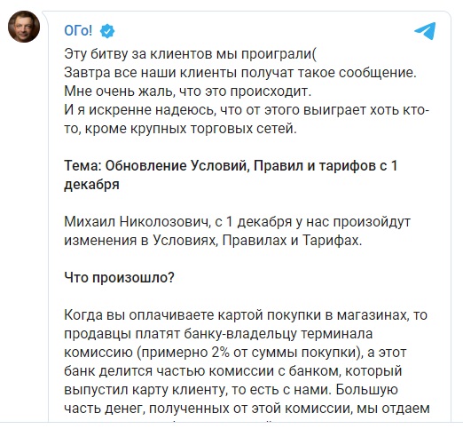The image size is (463, 429).
Task: Click the blue verified checkmark badge
Action: point(107,31)
